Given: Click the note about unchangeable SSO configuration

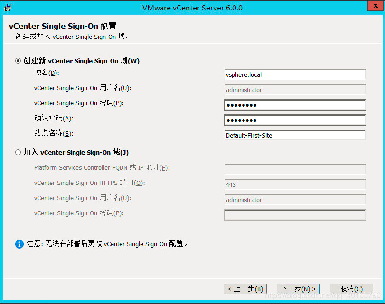Looking at the screenshot, I should point(107,244).
